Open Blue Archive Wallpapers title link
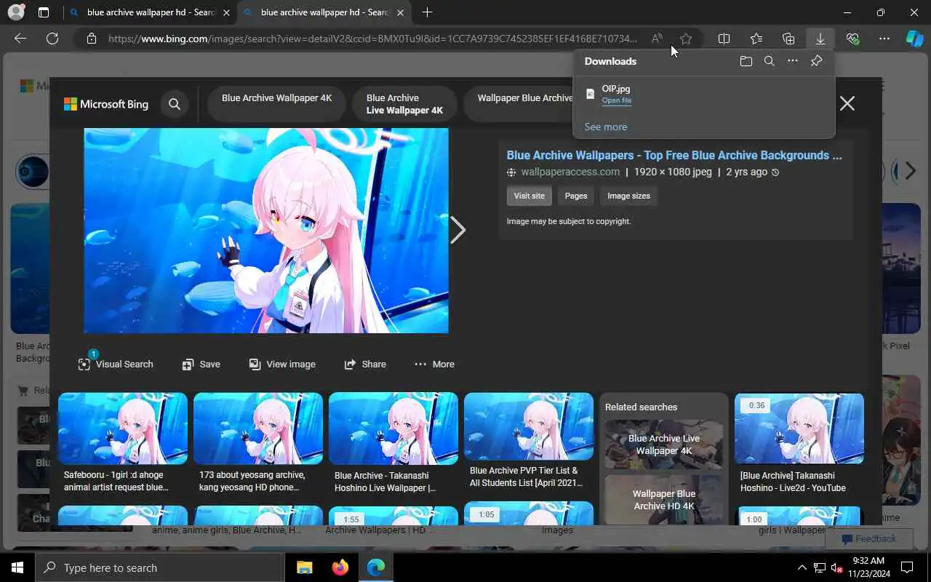Image resolution: width=931 pixels, height=582 pixels. [x=674, y=155]
